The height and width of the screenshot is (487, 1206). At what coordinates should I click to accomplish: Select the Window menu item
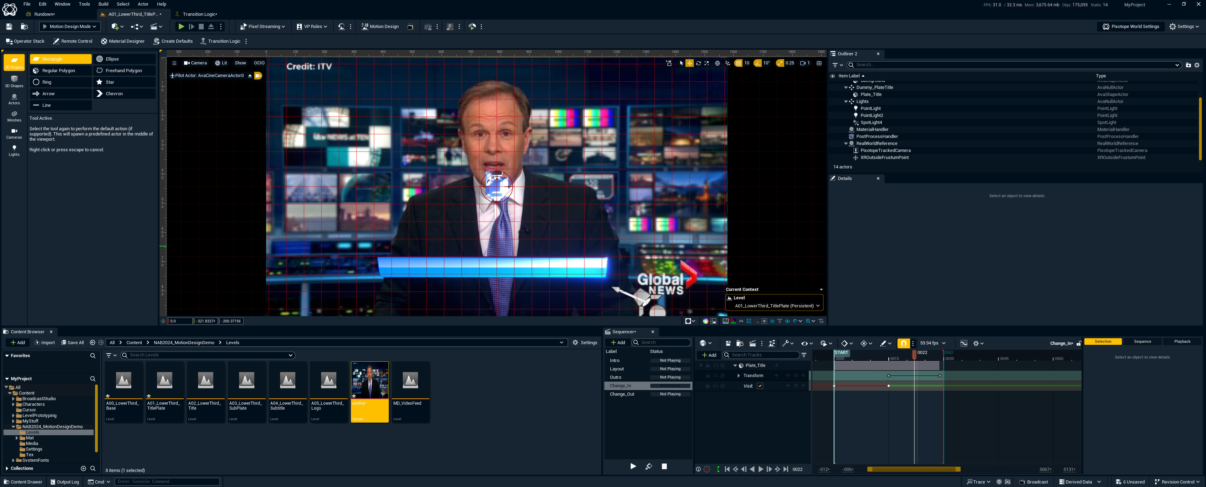tap(62, 4)
